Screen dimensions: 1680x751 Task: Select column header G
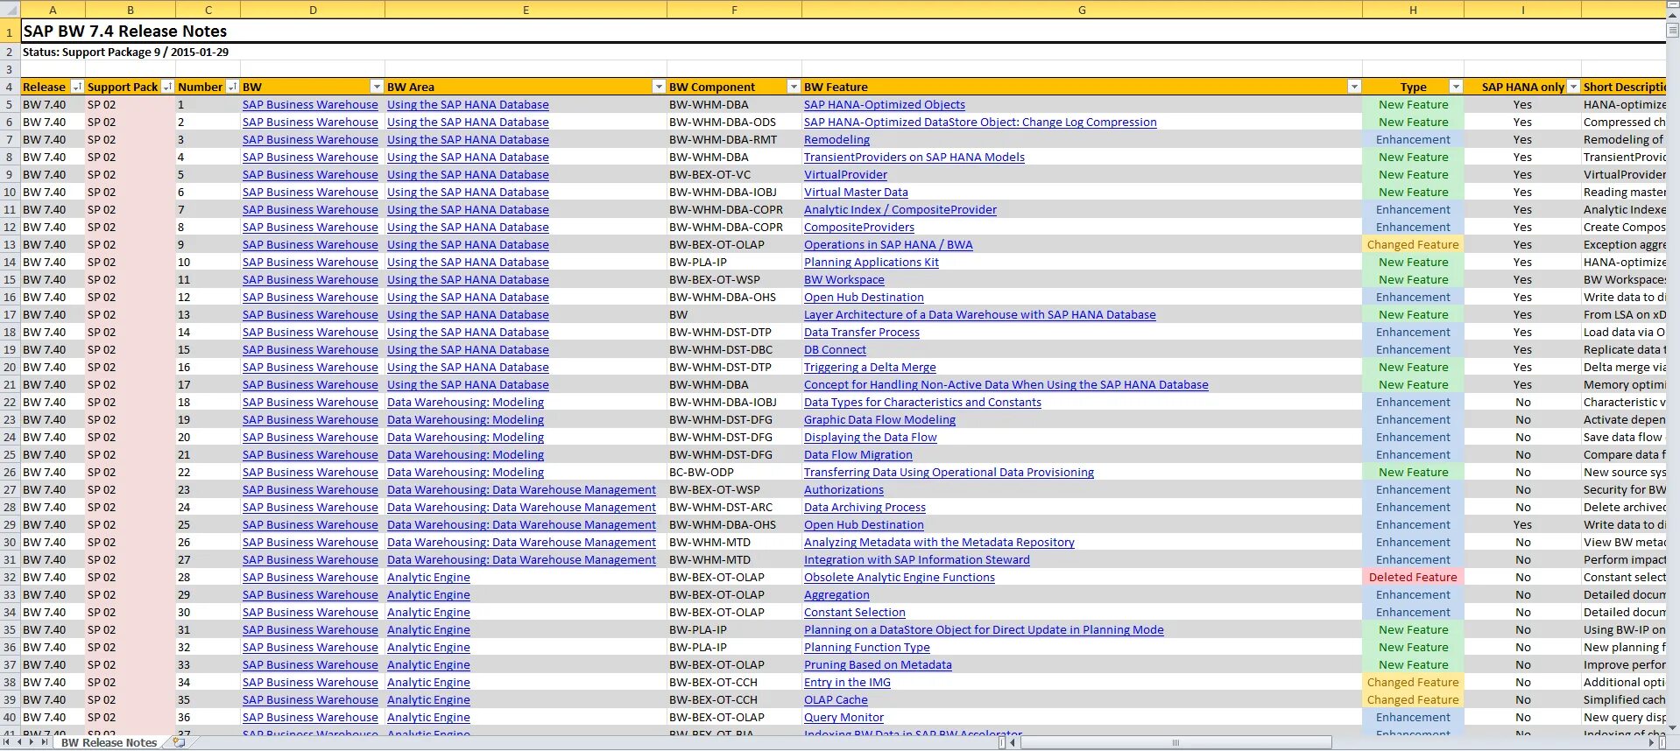click(1082, 10)
